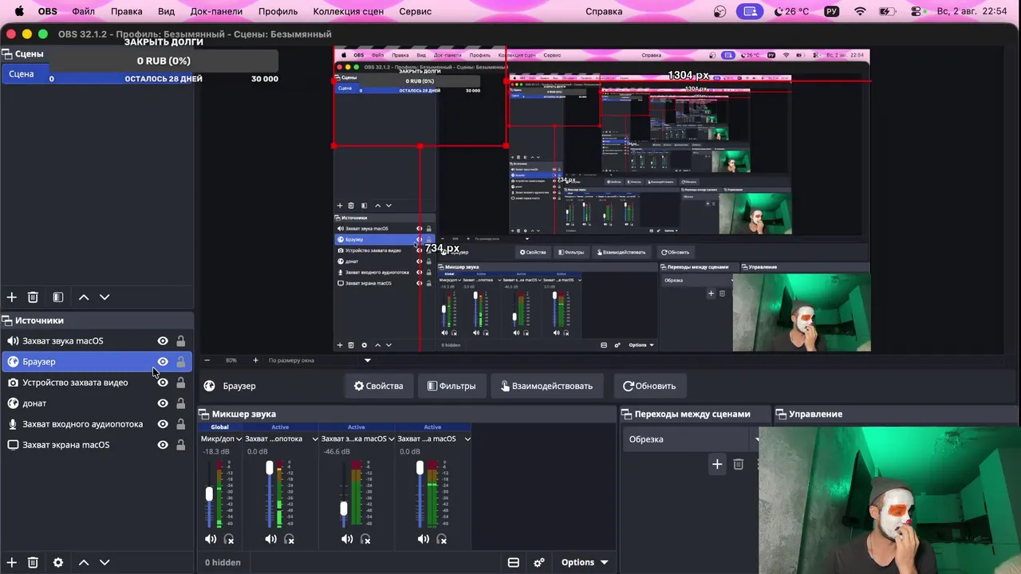Open scene filters icon in Сцены toolbar
This screenshot has height=574, width=1021.
(58, 297)
